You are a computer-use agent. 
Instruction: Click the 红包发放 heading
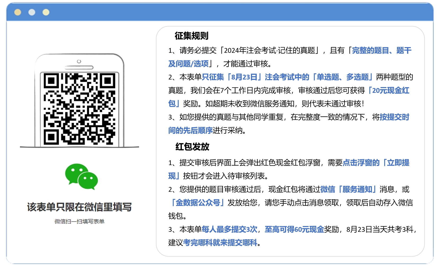pyautogui.click(x=192, y=147)
